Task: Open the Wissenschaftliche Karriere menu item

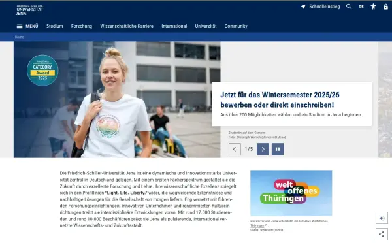Action: point(127,26)
